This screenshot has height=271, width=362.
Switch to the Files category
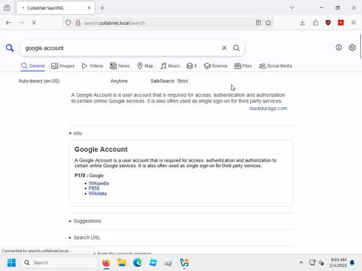243,66
